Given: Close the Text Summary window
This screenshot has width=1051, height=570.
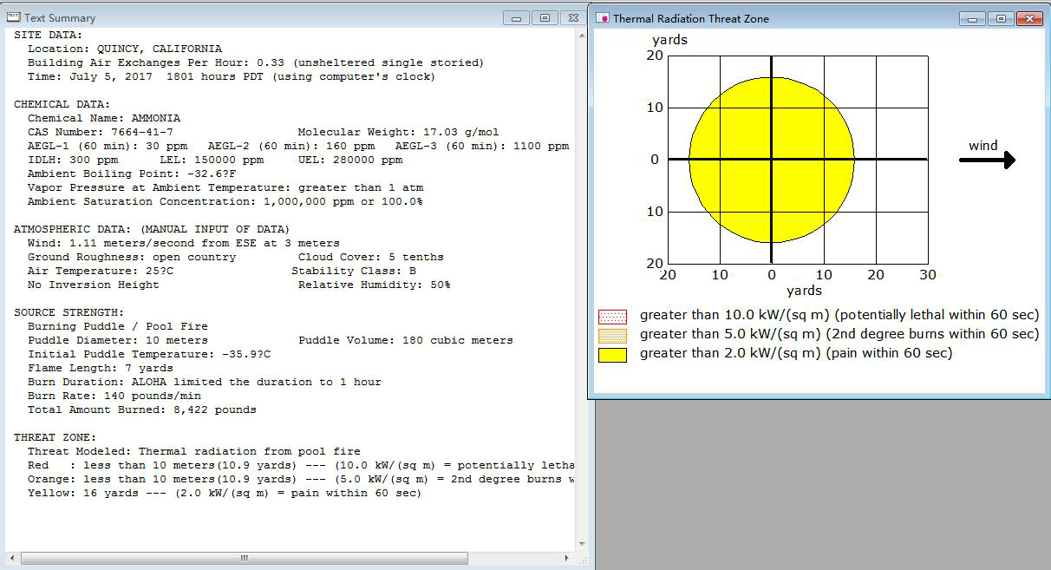Looking at the screenshot, I should 572,17.
